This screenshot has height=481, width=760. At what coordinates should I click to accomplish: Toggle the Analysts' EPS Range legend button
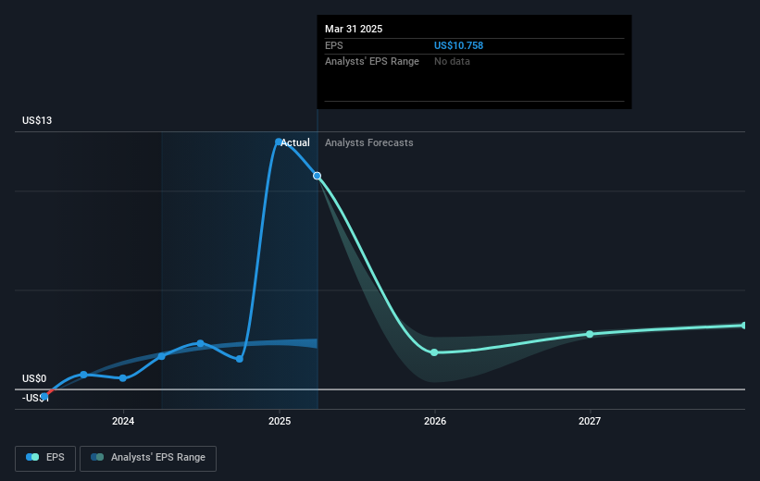(148, 458)
